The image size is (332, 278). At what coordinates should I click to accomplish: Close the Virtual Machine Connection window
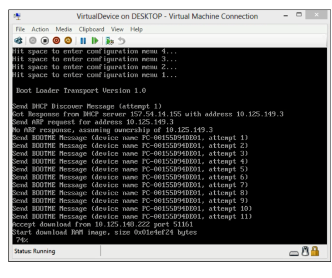pos(316,14)
